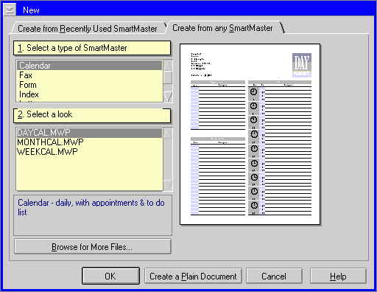The image size is (377, 292).
Task: Select Index SmartMaster type
Action: coord(89,94)
